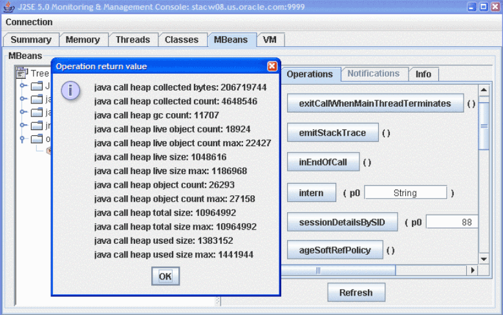Click the String parameter field for intern
Screen dimensions: 503x315
(405, 193)
